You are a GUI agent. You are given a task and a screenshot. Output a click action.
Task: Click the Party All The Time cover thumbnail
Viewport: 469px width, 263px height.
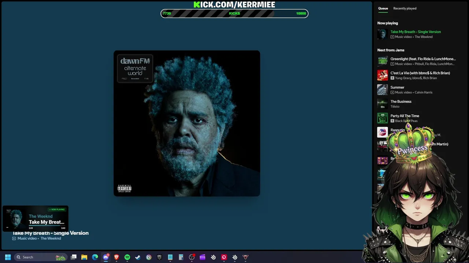click(383, 118)
